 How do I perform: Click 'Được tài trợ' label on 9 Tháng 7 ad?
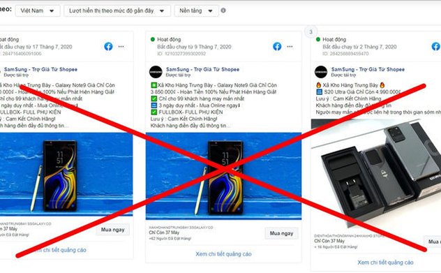click(178, 75)
